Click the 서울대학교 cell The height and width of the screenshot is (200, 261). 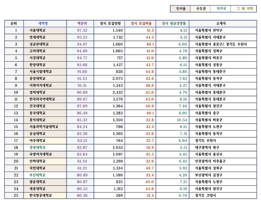pyautogui.click(x=45, y=31)
